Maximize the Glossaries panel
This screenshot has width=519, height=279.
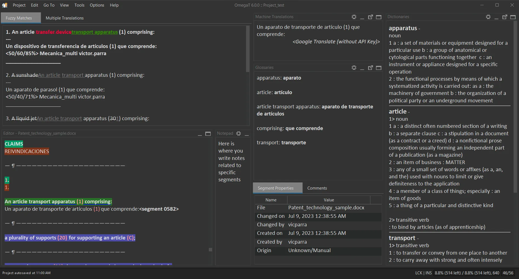(x=378, y=67)
